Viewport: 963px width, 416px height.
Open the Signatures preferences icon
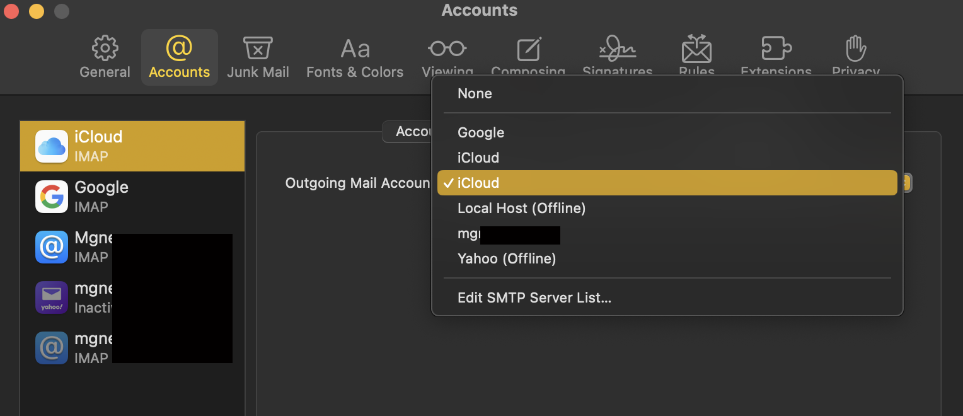coord(617,49)
